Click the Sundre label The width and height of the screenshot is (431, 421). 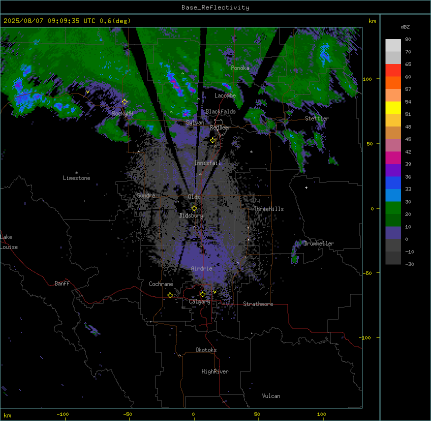coord(146,195)
